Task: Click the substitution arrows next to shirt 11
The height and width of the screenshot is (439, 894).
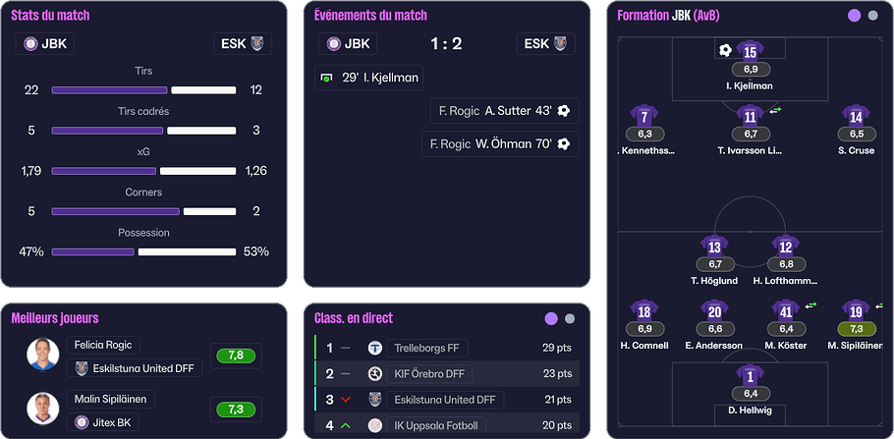Action: point(775,111)
